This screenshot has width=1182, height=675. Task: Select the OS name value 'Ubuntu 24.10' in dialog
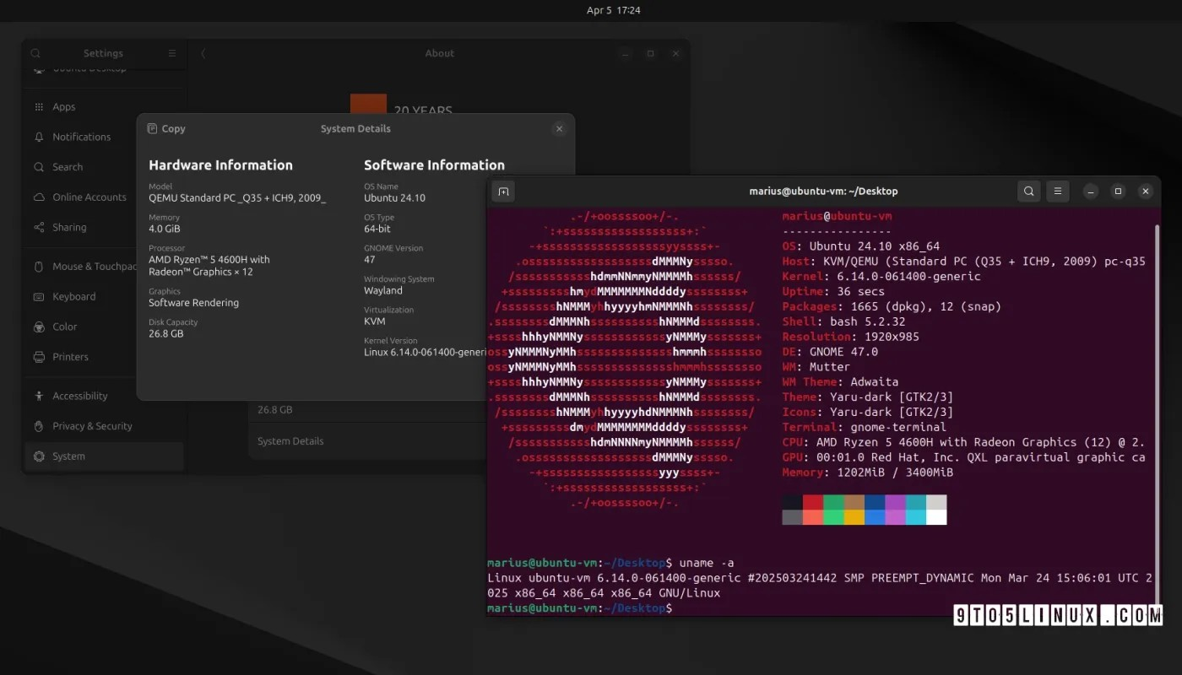tap(394, 198)
